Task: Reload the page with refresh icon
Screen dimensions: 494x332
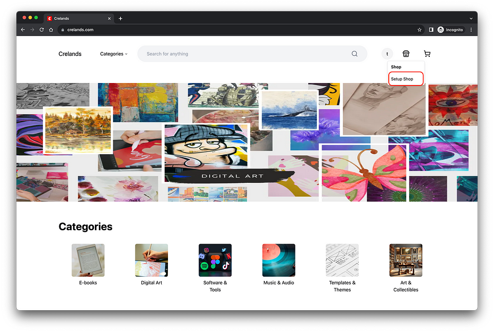Action: coord(41,30)
